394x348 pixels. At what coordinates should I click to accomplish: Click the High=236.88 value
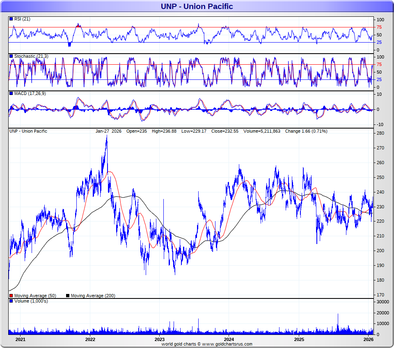tap(164, 131)
